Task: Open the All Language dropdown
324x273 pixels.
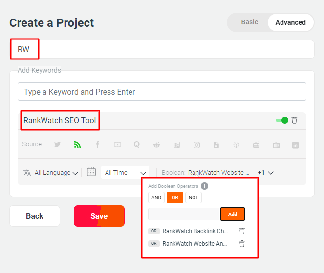Action: 56,173
